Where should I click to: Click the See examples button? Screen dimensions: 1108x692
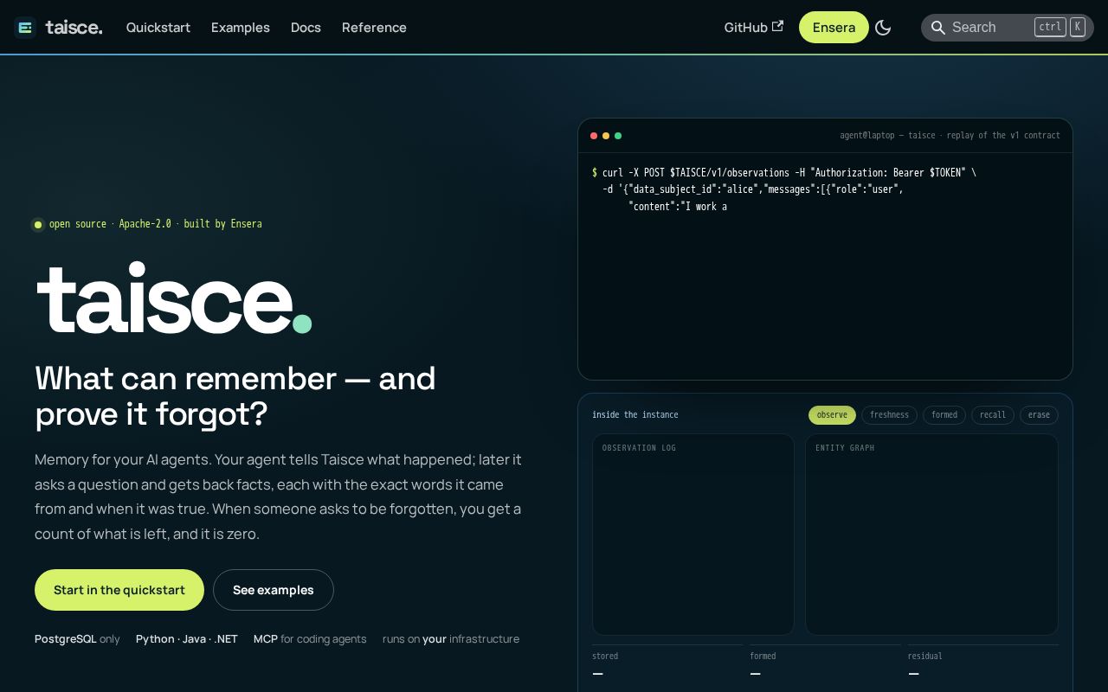click(x=274, y=590)
